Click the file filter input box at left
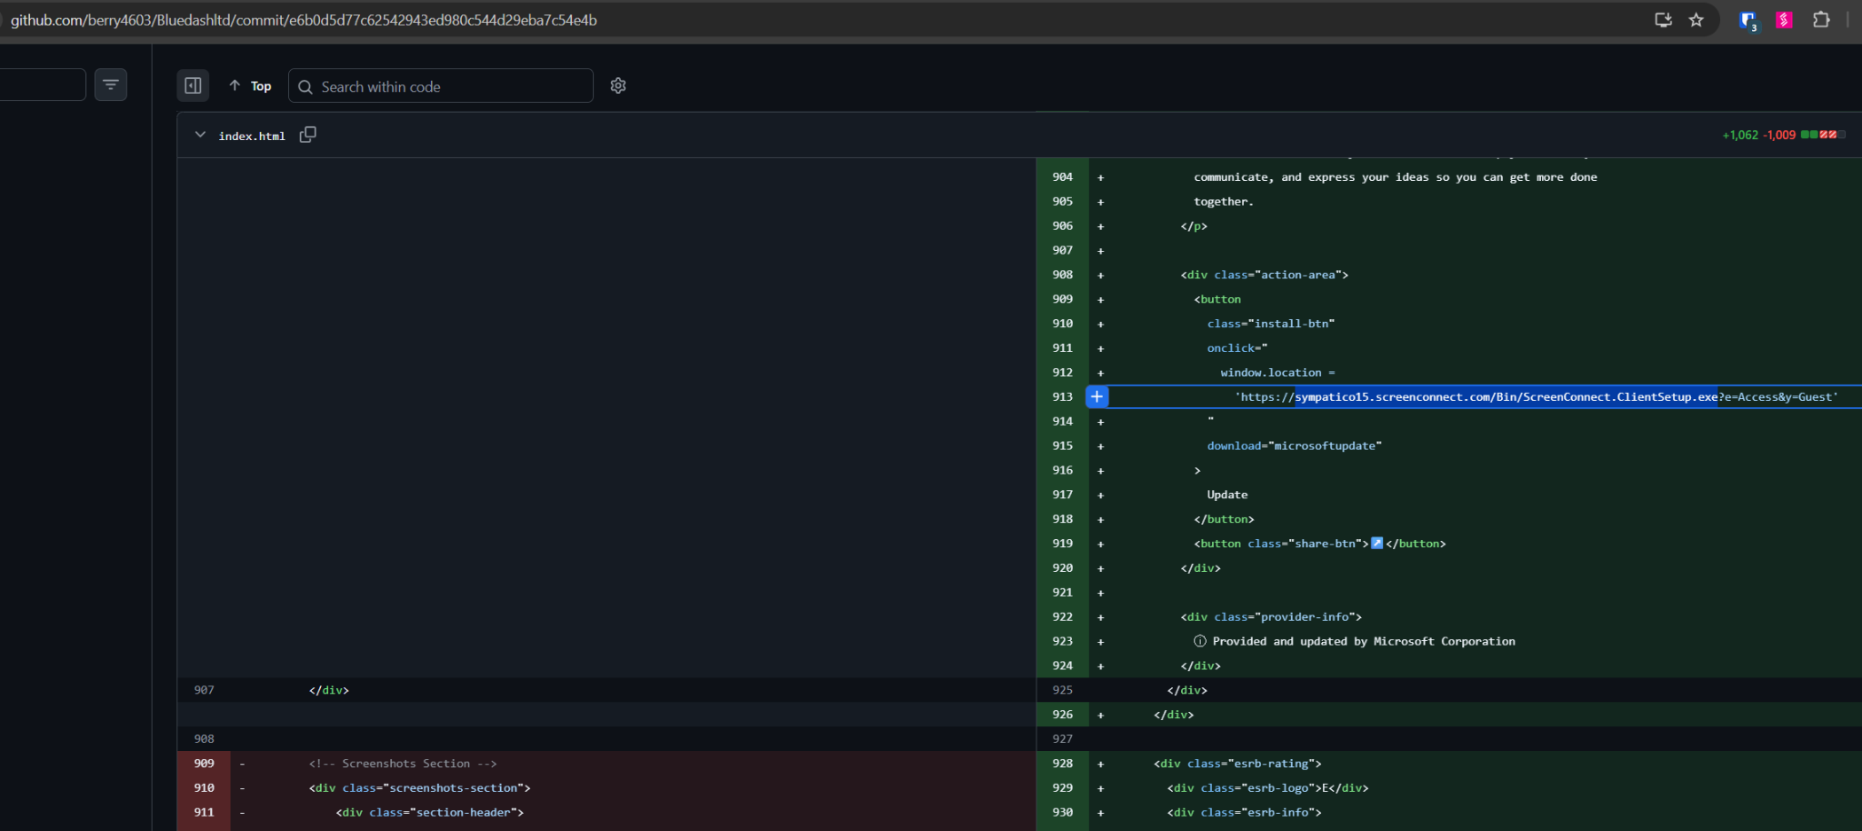The width and height of the screenshot is (1862, 831). pos(43,85)
